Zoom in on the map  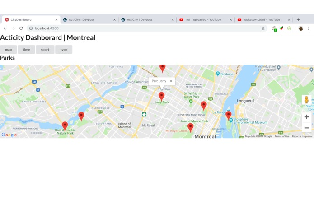click(x=306, y=117)
